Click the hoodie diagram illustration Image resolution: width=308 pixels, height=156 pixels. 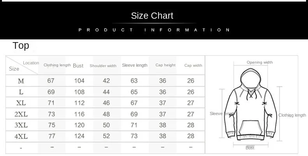coord(251,104)
